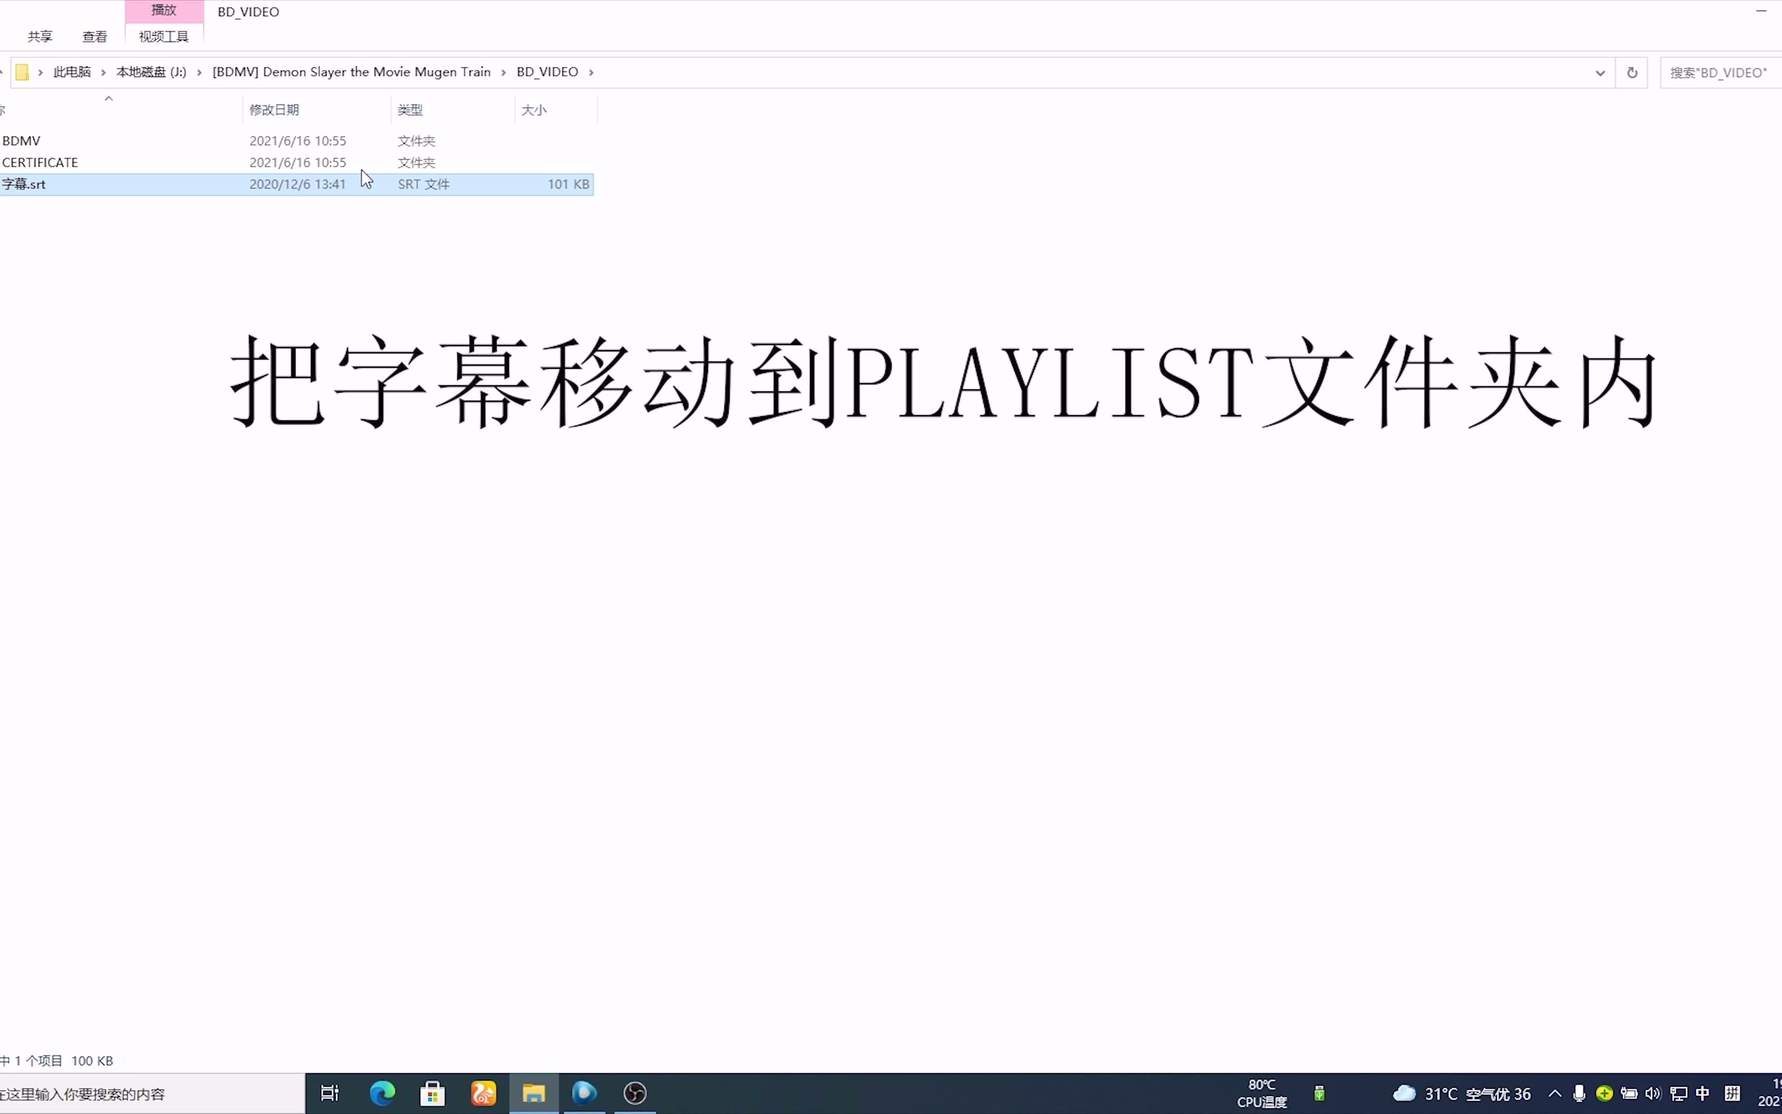Screen dimensions: 1782x1114
Task: Click the network icon in system tray
Action: coord(1679,1094)
